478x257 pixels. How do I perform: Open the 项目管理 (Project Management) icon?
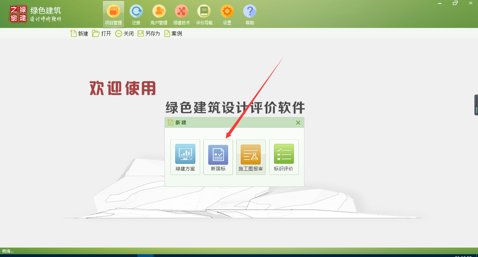click(x=113, y=14)
